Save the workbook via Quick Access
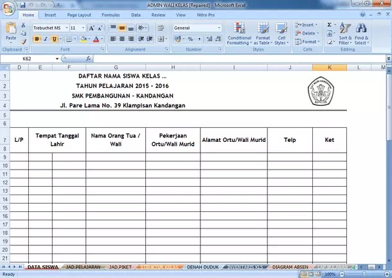 tap(22, 5)
